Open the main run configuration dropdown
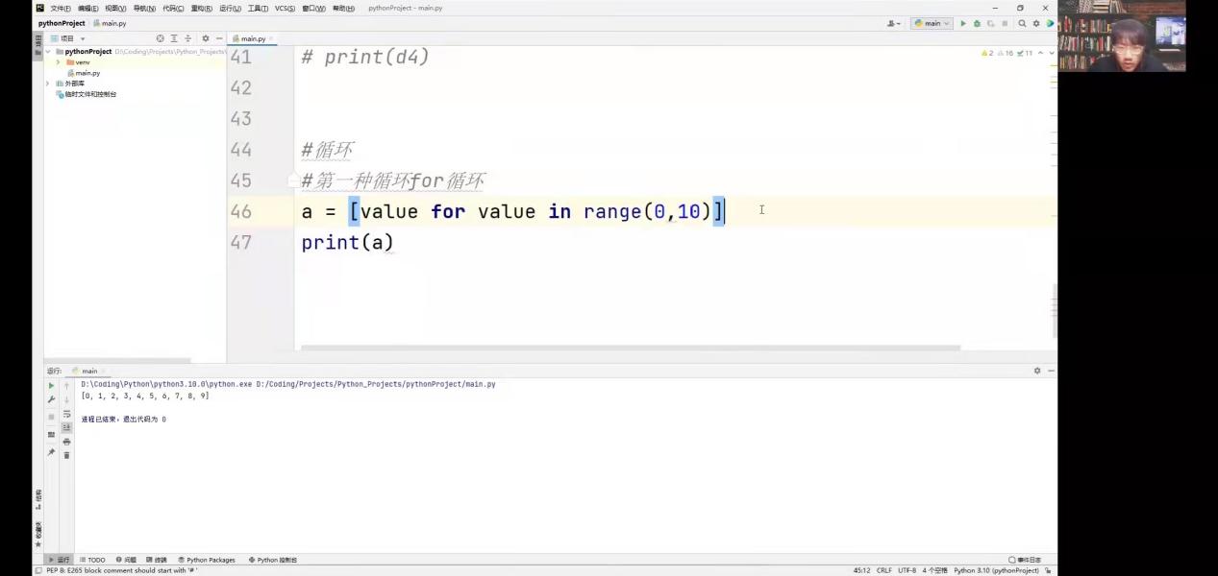The height and width of the screenshot is (576, 1218). pos(932,23)
